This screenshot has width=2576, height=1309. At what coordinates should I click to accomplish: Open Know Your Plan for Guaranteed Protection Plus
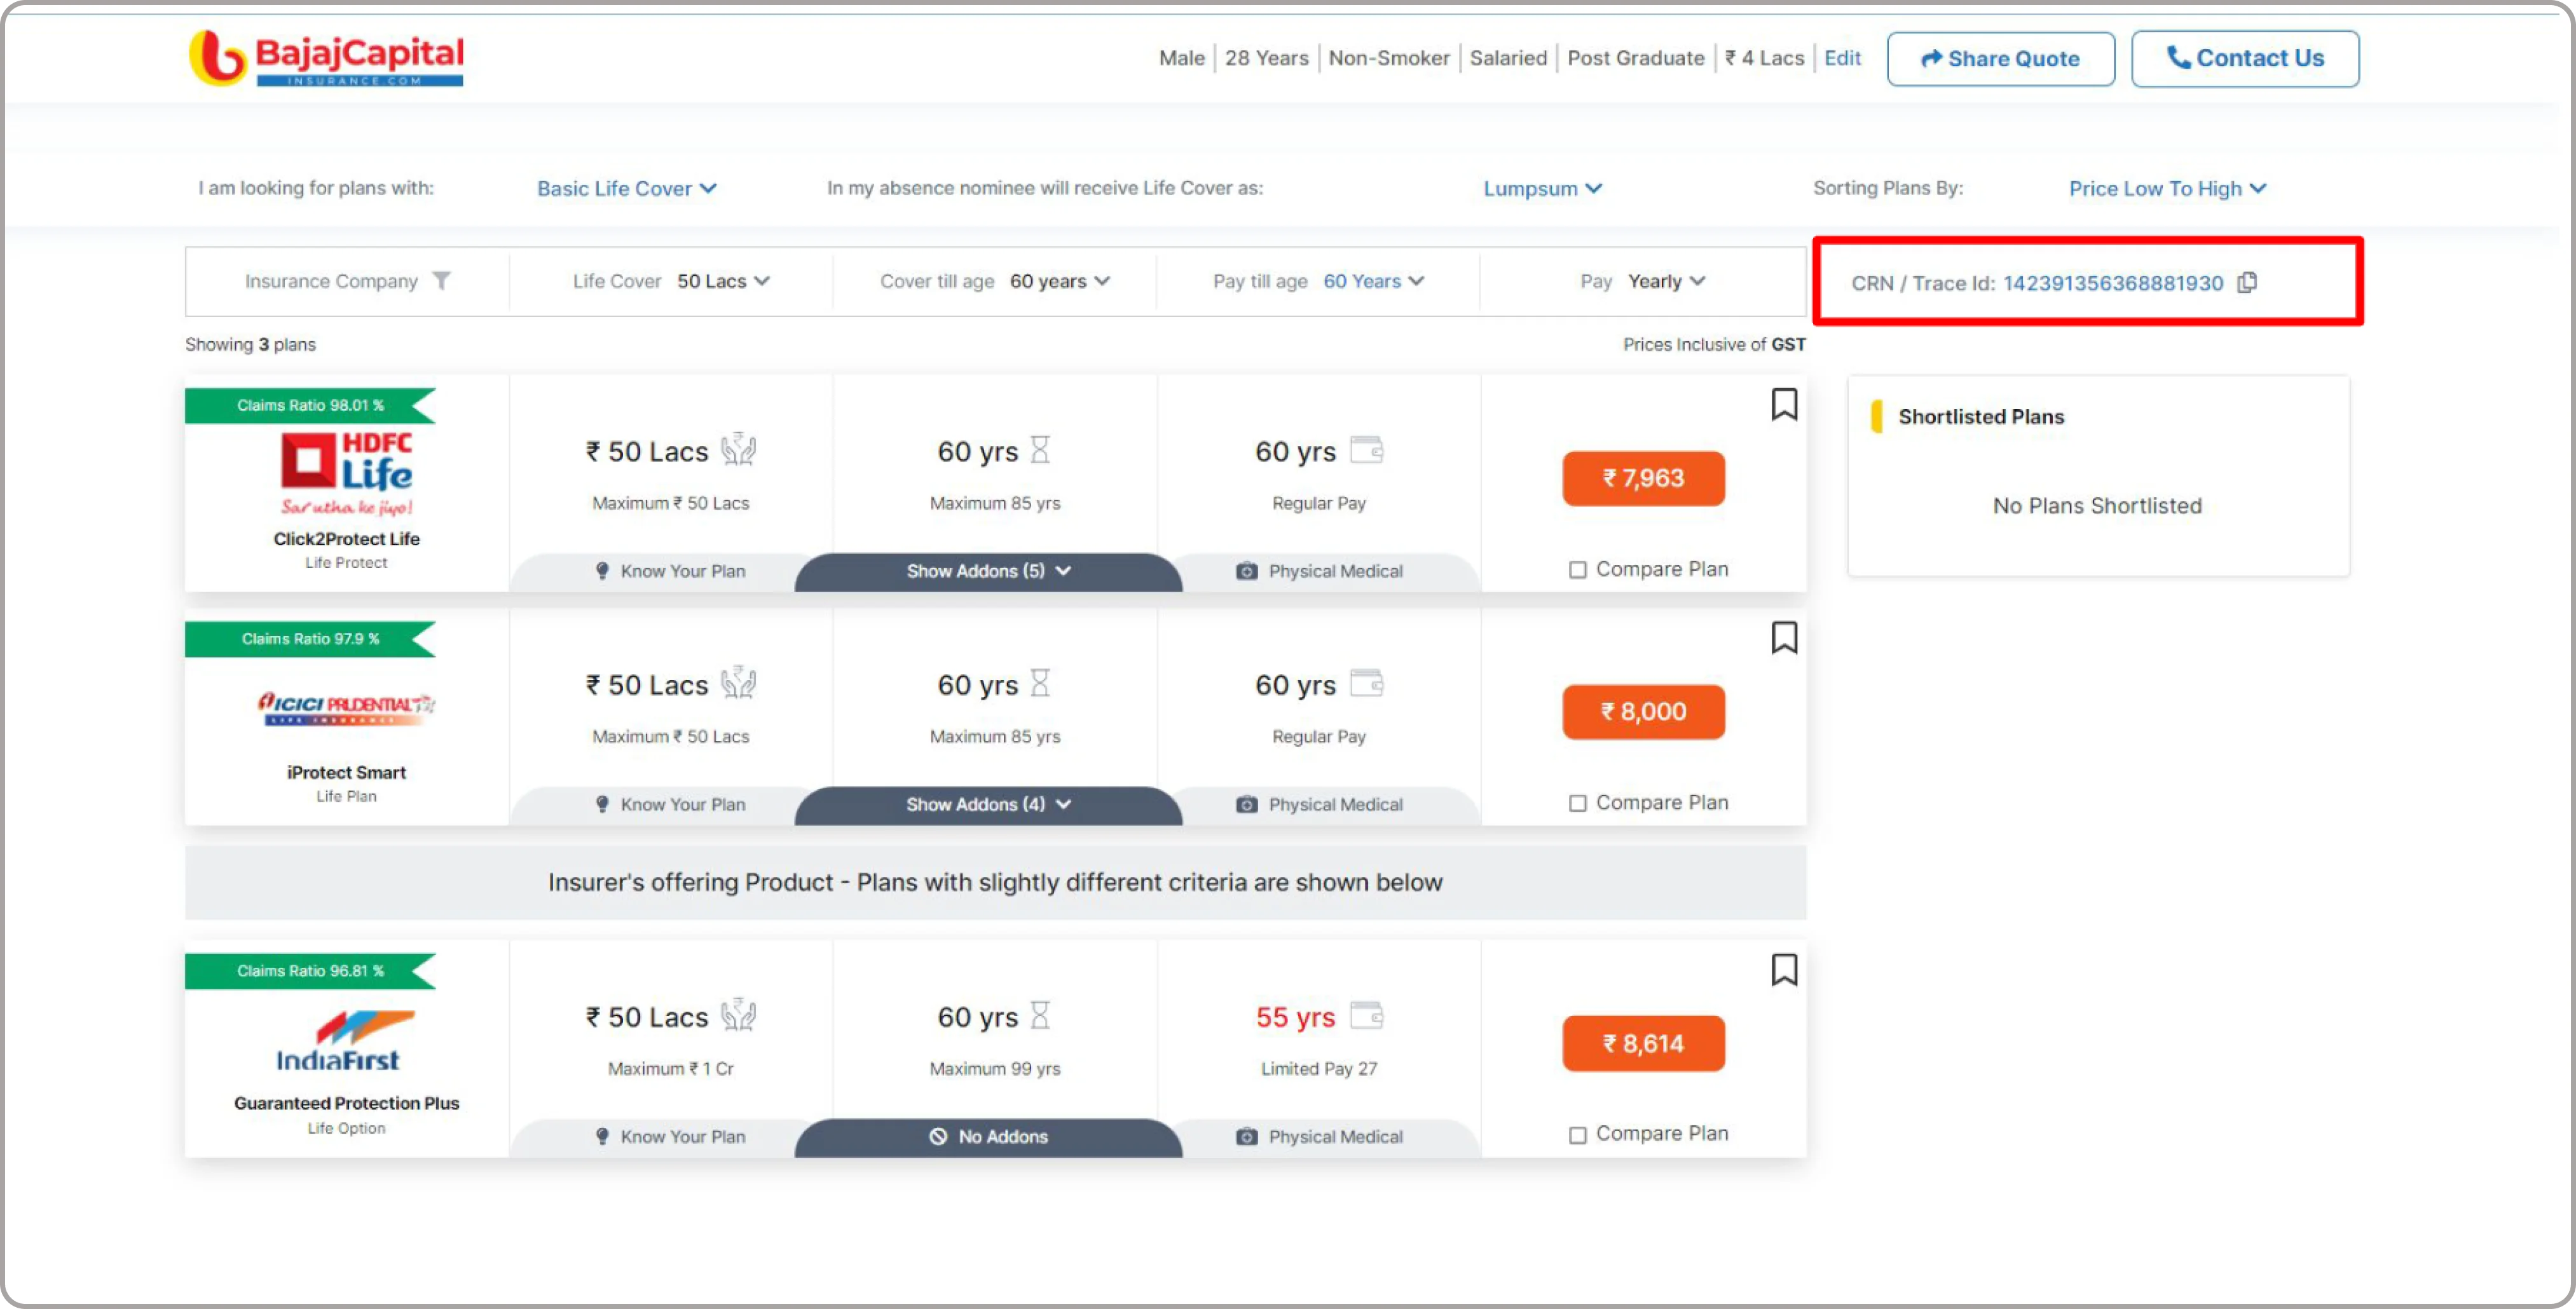(670, 1137)
